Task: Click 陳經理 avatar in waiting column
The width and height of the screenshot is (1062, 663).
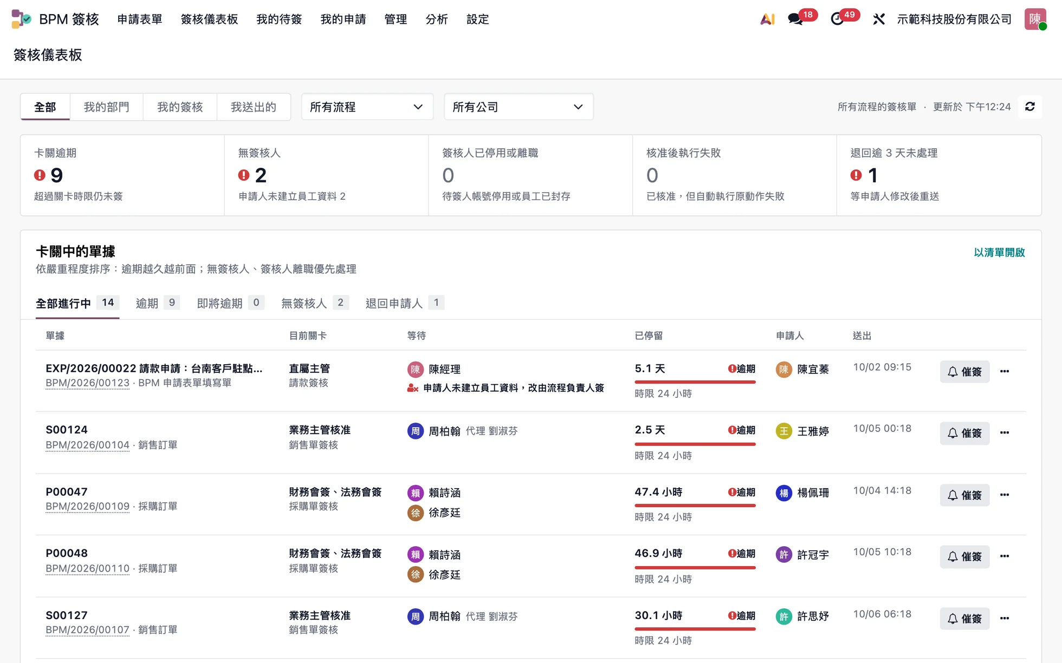Action: [x=416, y=369]
